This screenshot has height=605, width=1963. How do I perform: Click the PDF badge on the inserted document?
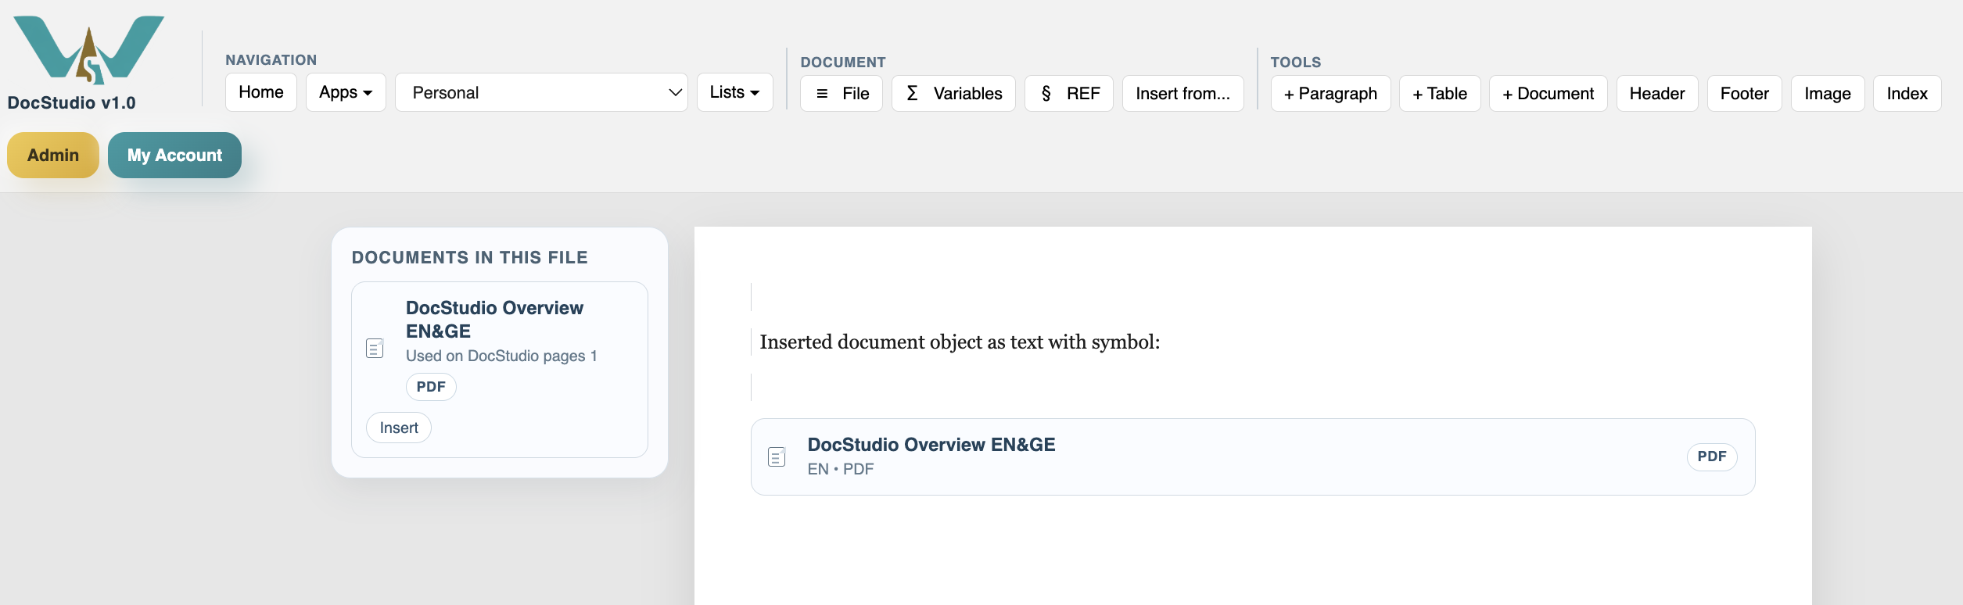pyautogui.click(x=1712, y=456)
